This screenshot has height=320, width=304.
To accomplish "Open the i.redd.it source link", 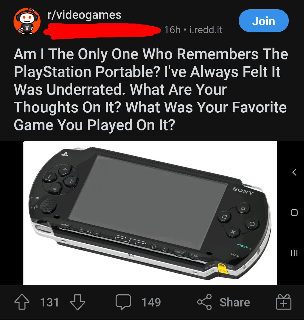I will point(206,30).
